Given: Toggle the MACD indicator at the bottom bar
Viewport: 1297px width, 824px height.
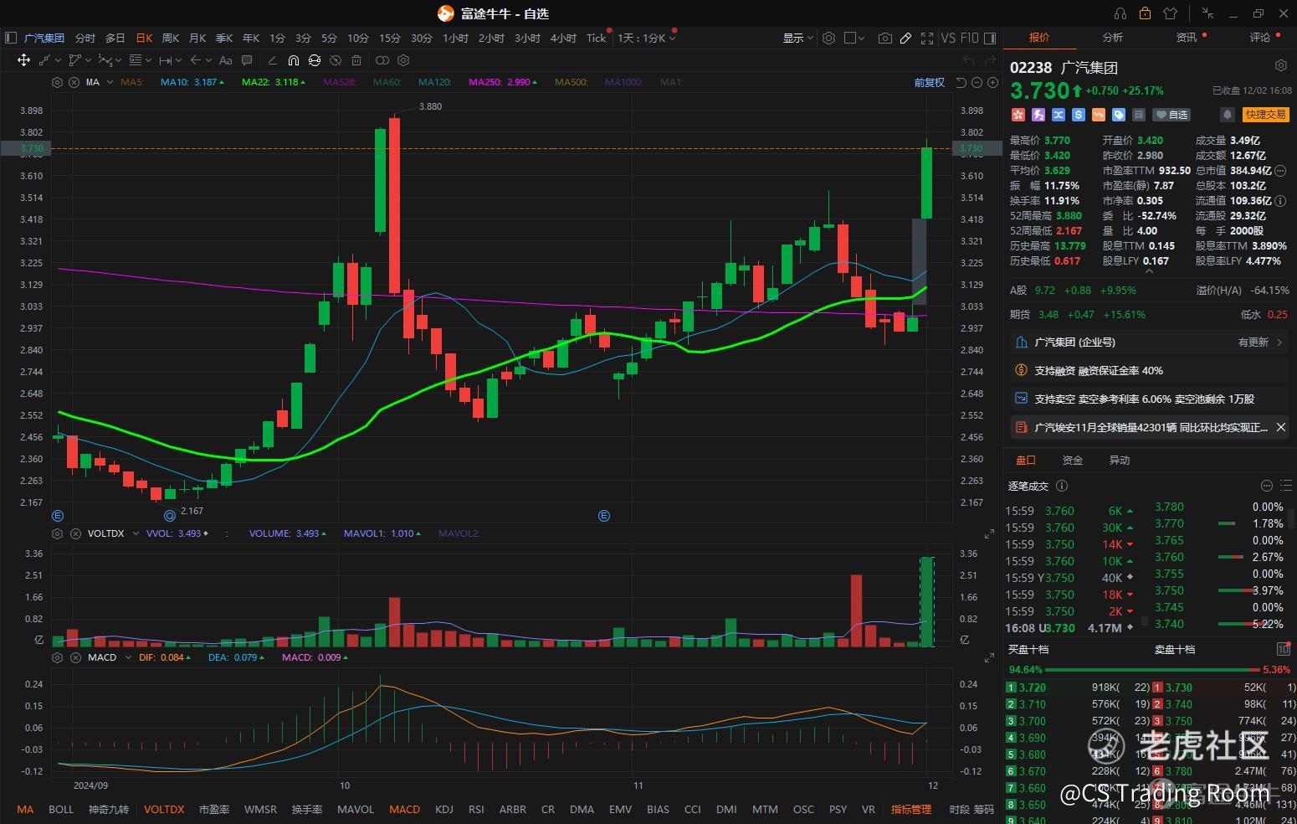Looking at the screenshot, I should pos(404,810).
